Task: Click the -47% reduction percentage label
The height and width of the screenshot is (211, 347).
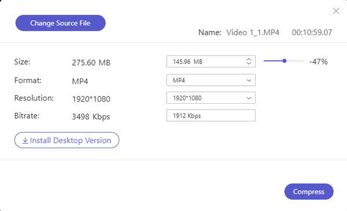Action: tap(318, 62)
